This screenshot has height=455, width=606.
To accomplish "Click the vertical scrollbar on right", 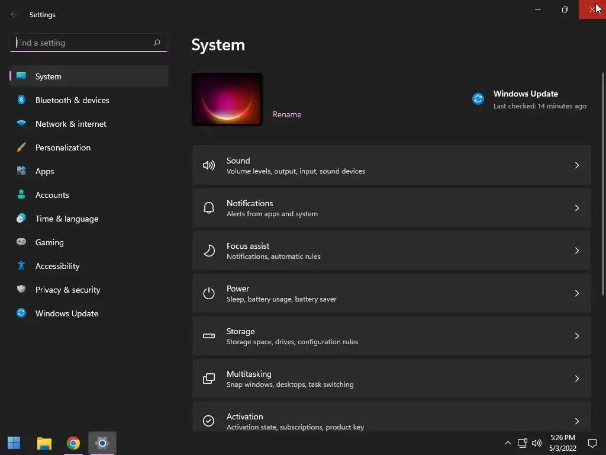I will tap(602, 184).
